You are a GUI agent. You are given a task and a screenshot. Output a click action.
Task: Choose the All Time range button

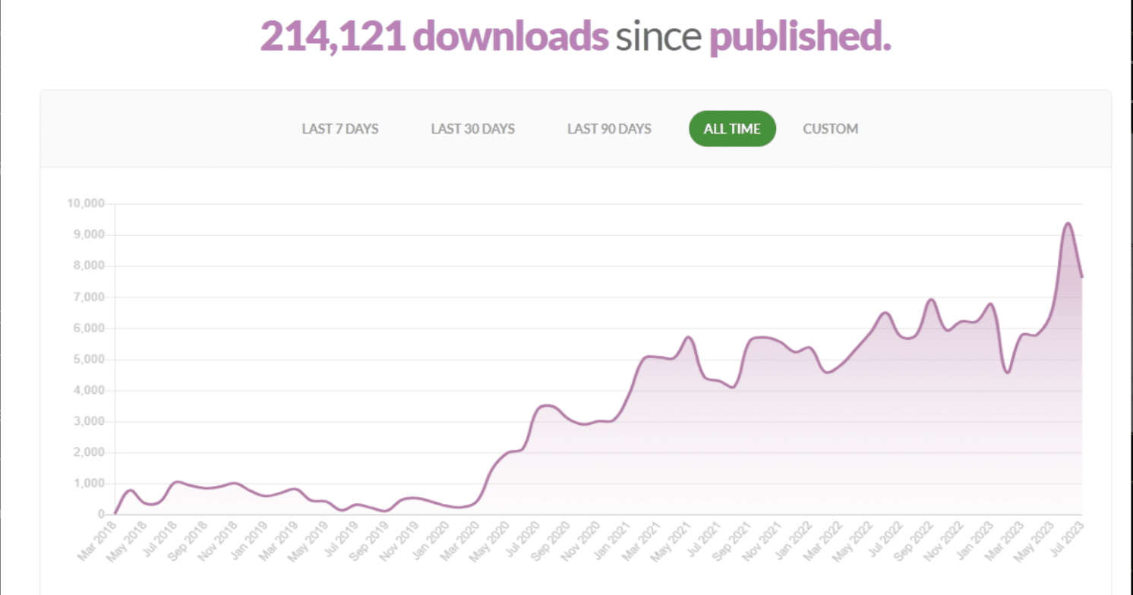(x=732, y=129)
